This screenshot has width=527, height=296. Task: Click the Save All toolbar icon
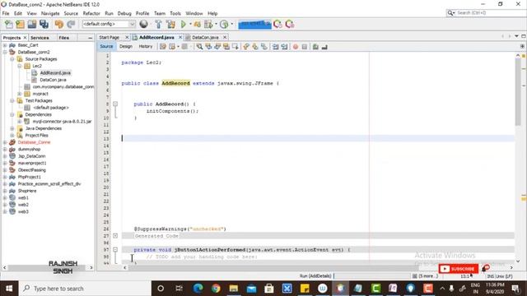44,24
